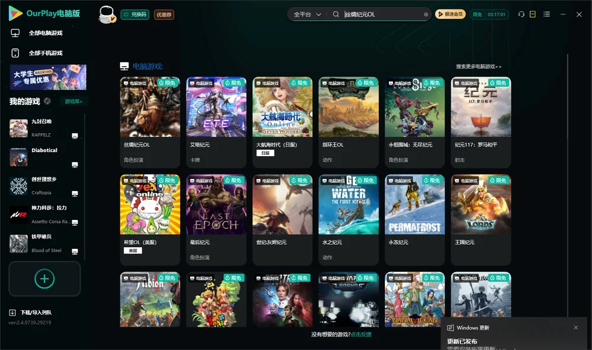Image resolution: width=592 pixels, height=350 pixels.
Task: Open the 艾塔纪元 game card
Action: click(x=216, y=122)
